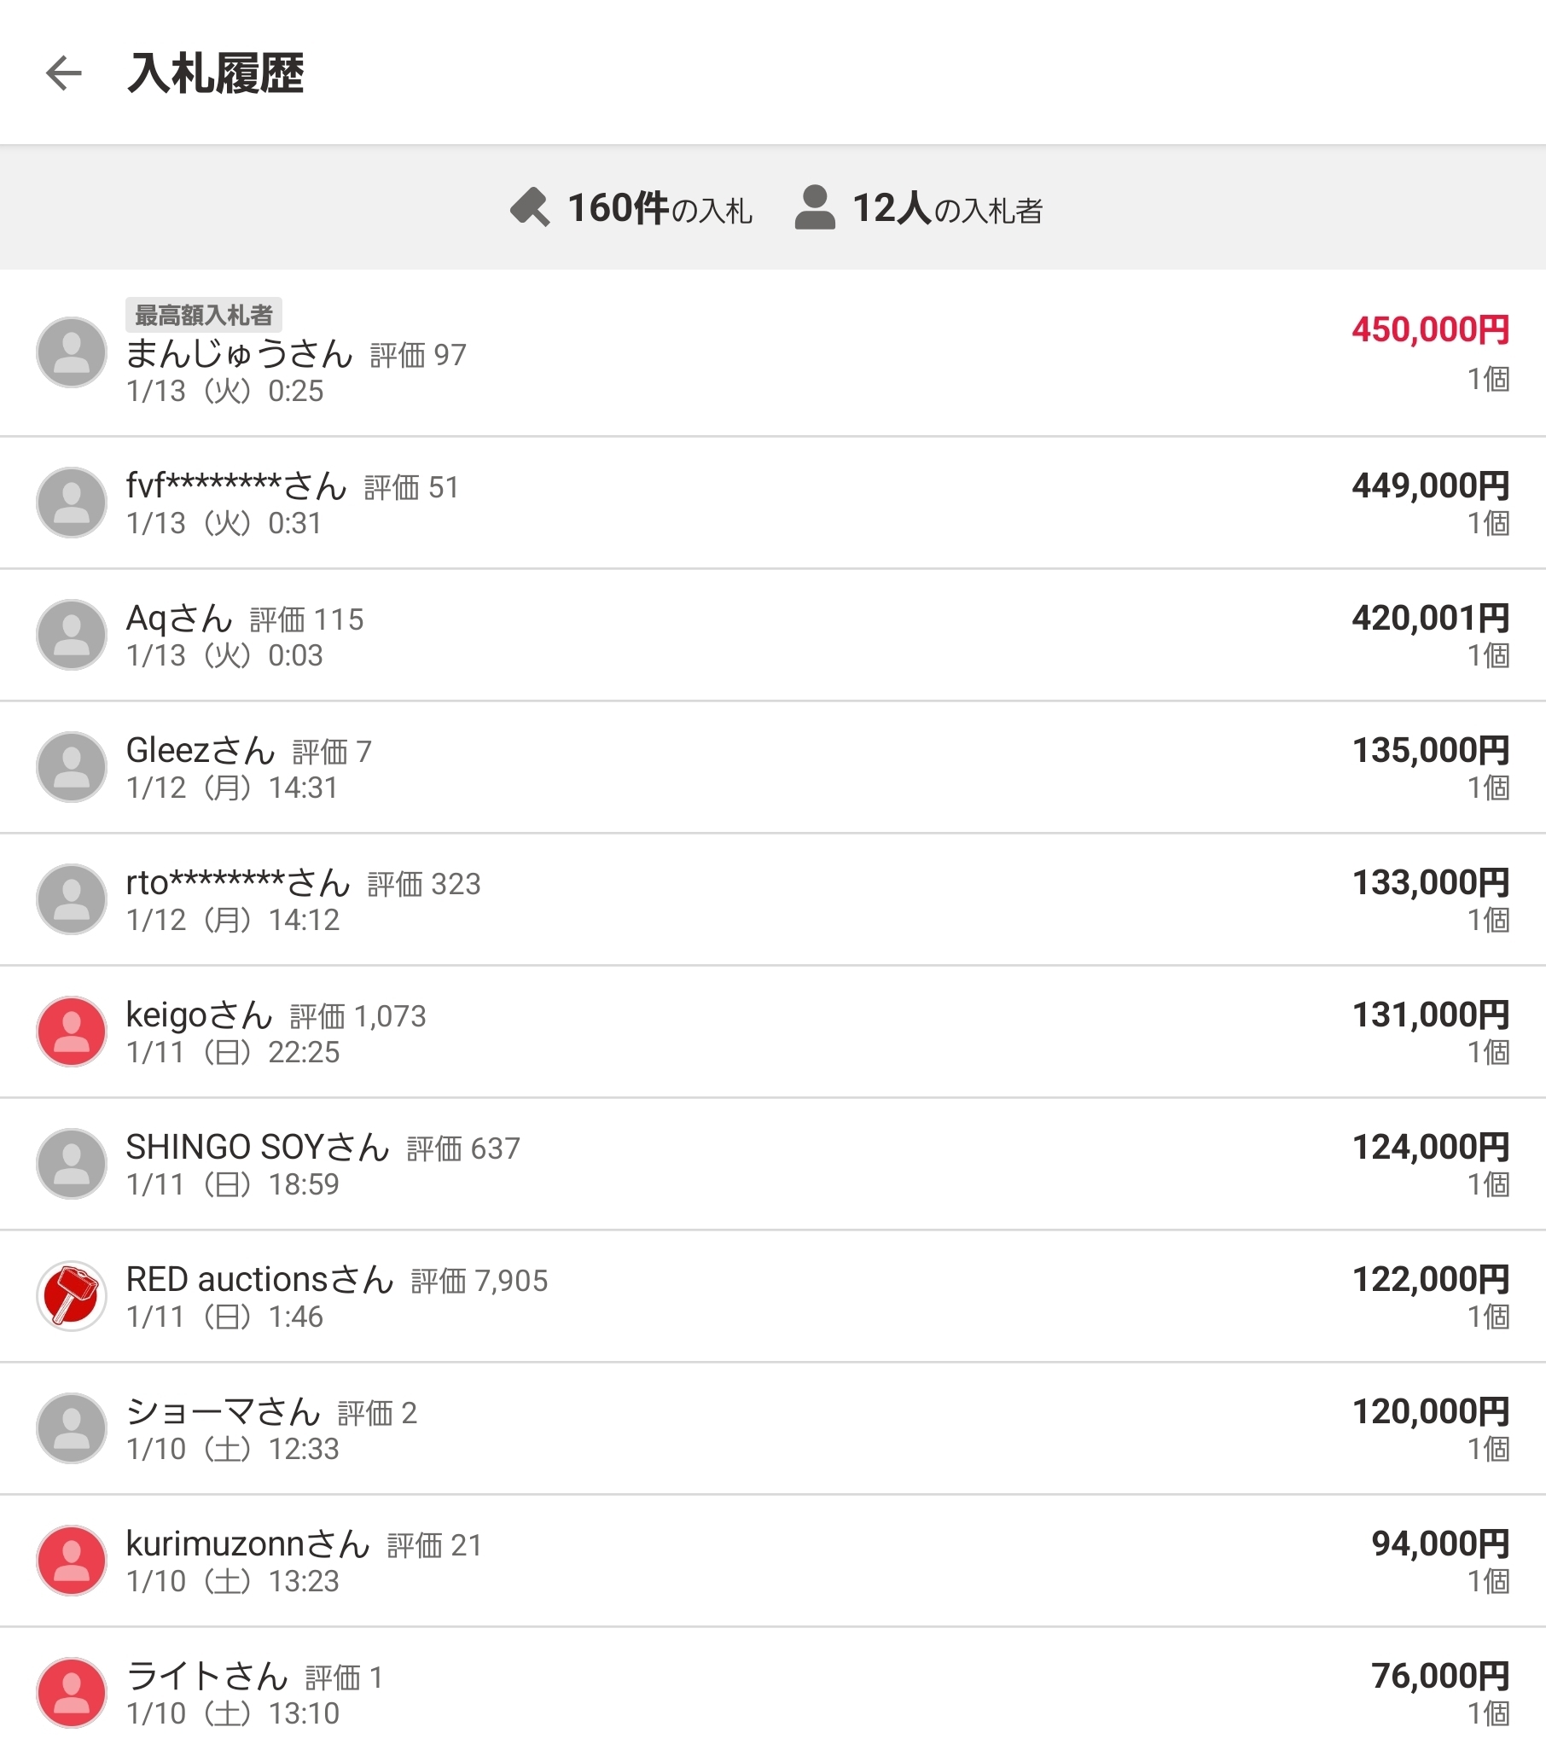Viewport: 1546px width, 1756px height.
Task: Tap RED auctions rating 評価 7,905
Action: [479, 1281]
